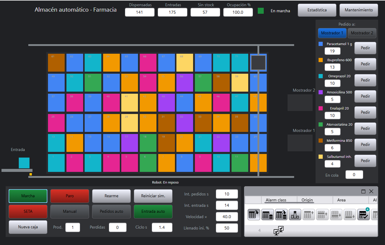
Task: Go to next alarm row icon
Action: pyautogui.click(x=336, y=215)
